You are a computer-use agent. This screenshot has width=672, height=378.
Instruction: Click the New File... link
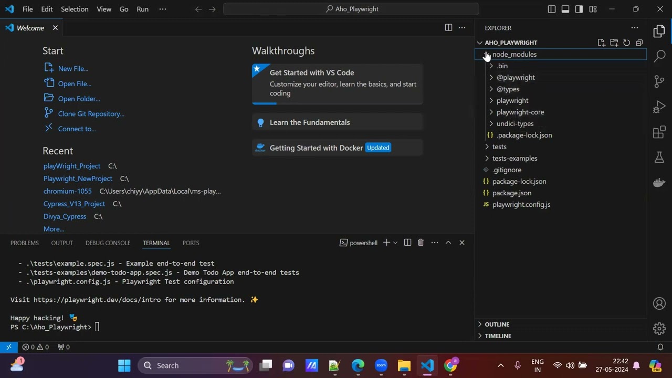73,68
